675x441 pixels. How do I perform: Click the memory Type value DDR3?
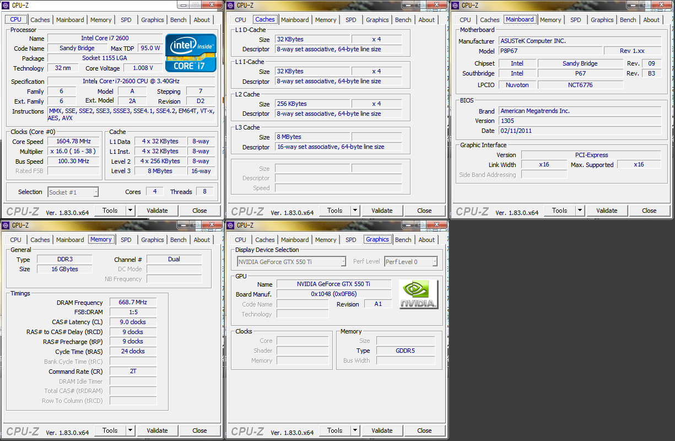(x=64, y=259)
